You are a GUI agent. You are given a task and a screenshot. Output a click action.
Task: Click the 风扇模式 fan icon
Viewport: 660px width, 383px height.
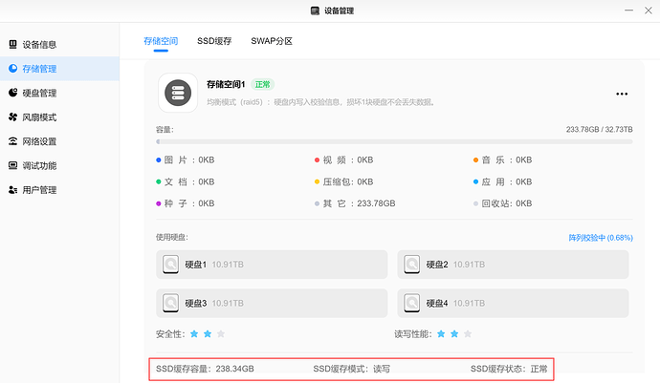click(12, 117)
